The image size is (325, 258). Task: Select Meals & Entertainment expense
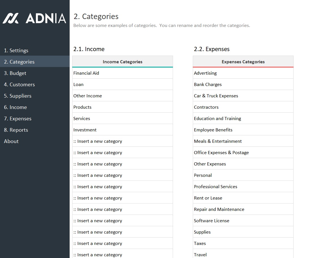[x=243, y=141]
